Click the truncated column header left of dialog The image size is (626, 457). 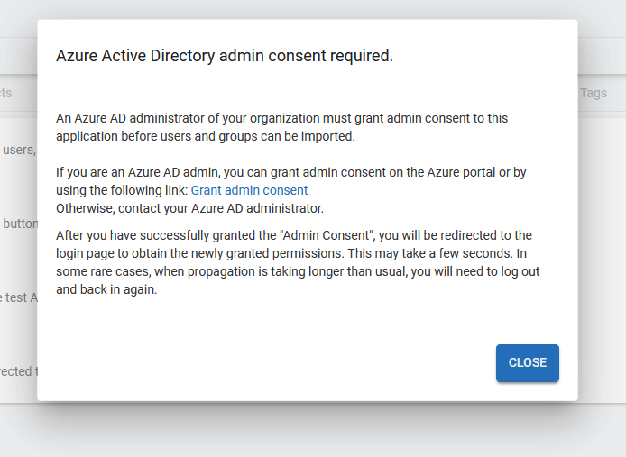(x=7, y=93)
